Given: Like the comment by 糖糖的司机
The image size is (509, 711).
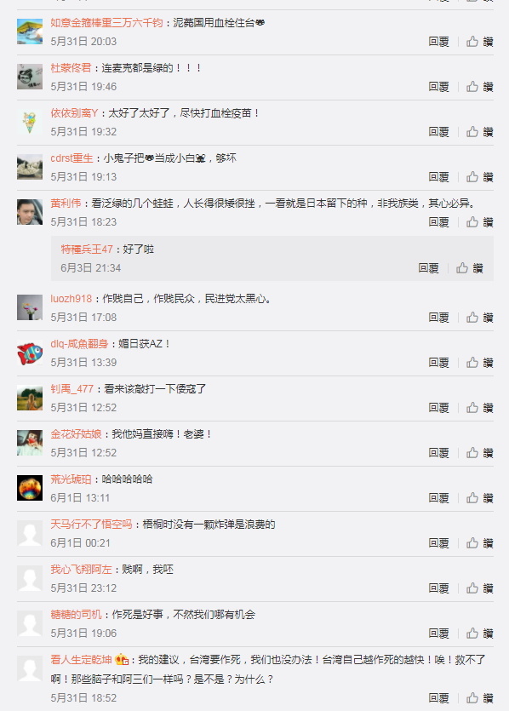Looking at the screenshot, I should (479, 633).
